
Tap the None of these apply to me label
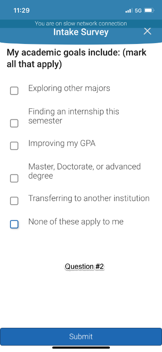[76, 222]
